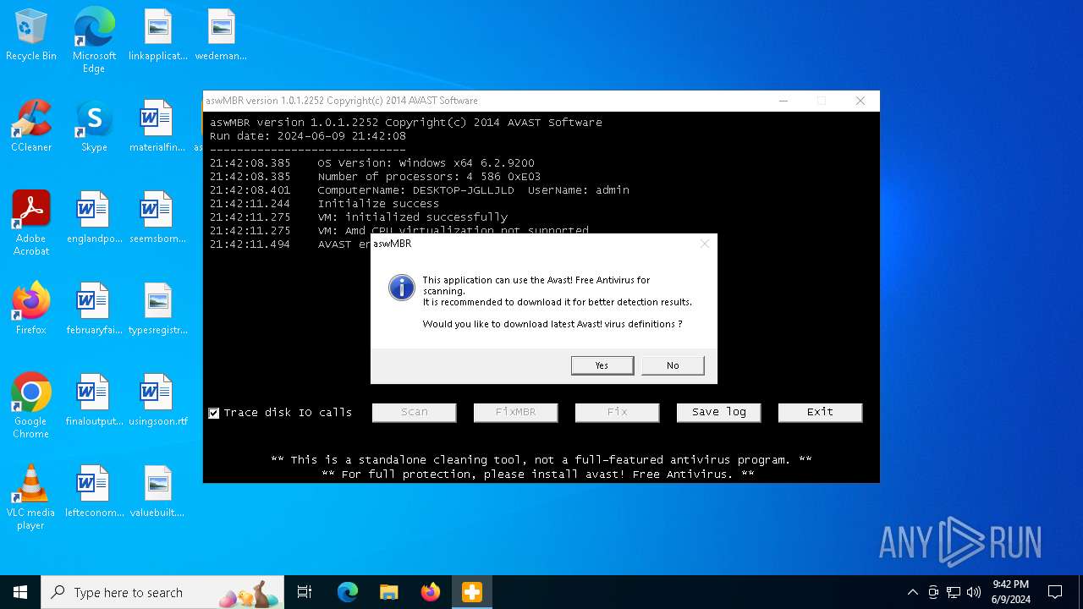Click the Scan button
The width and height of the screenshot is (1083, 609).
click(x=414, y=412)
